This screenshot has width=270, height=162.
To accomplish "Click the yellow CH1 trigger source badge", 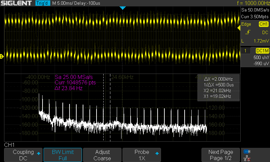I will (x=263, y=24).
